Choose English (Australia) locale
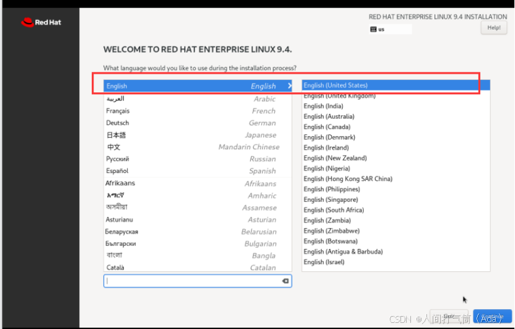 coord(396,116)
